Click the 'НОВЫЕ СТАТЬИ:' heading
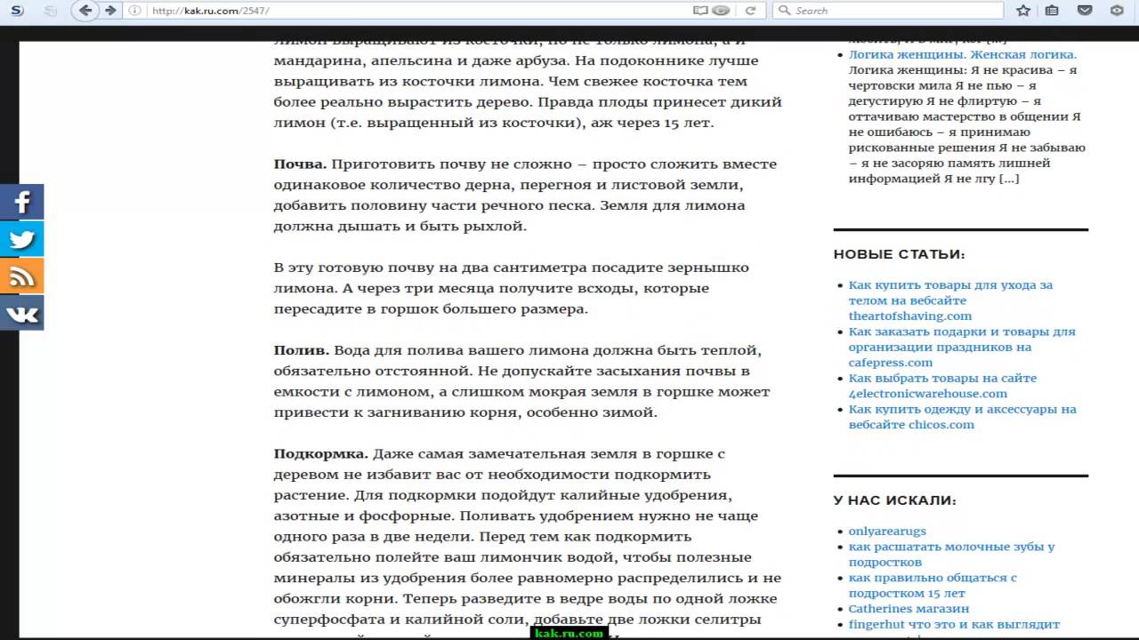Viewport: 1139px width, 640px height. pyautogui.click(x=899, y=254)
